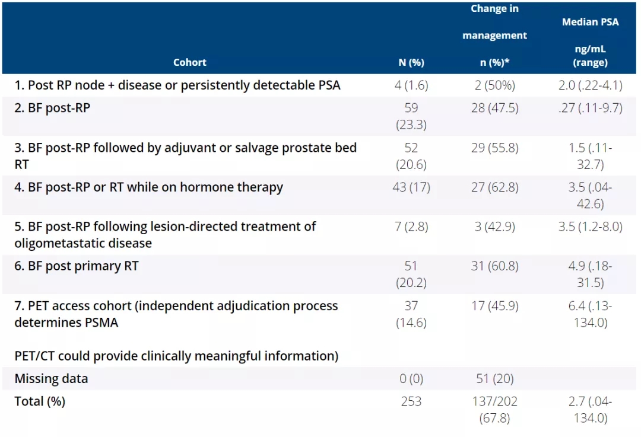The width and height of the screenshot is (641, 437).
Task: Click the adjuvant or salvage prostate bed RT cohort
Action: (185, 155)
